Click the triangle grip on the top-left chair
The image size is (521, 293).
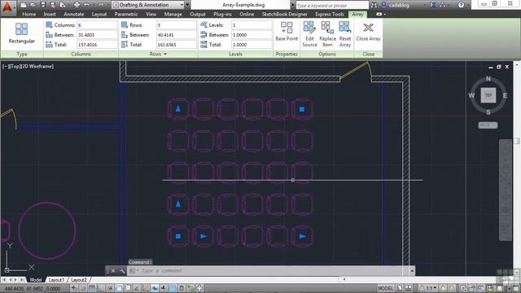pyautogui.click(x=178, y=108)
